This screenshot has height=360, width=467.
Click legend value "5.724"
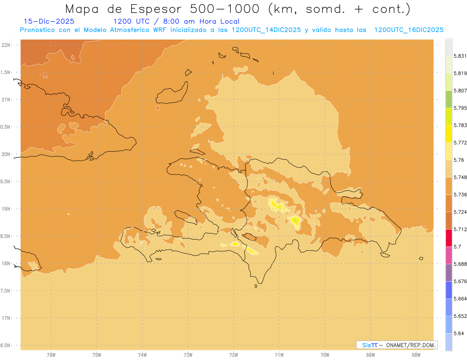pos(460,212)
